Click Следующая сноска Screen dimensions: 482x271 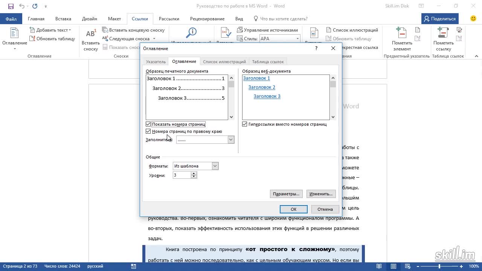pos(126,39)
